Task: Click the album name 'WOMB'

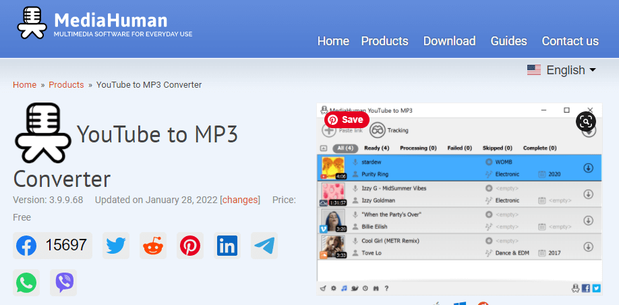Action: (504, 162)
